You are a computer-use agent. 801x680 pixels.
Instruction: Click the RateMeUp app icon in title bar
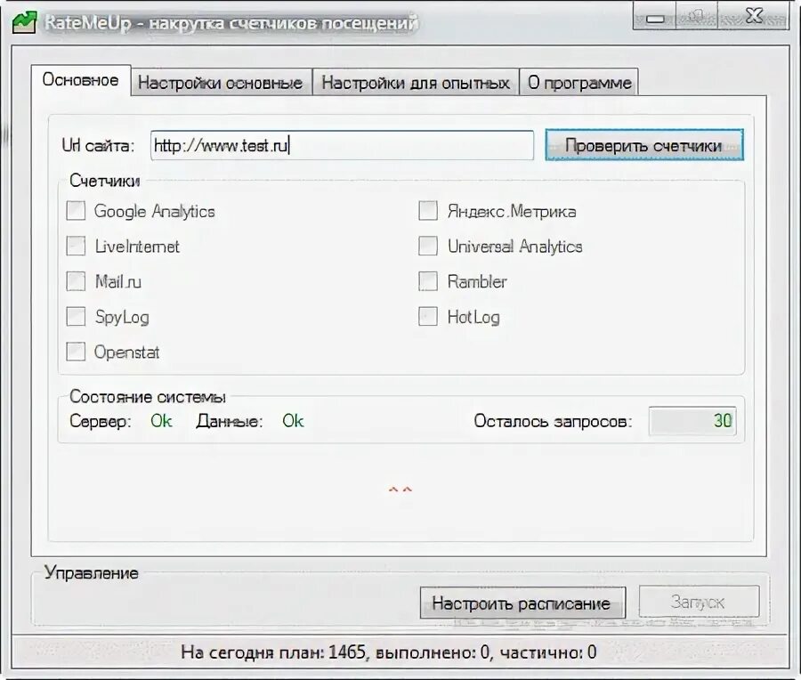click(24, 22)
